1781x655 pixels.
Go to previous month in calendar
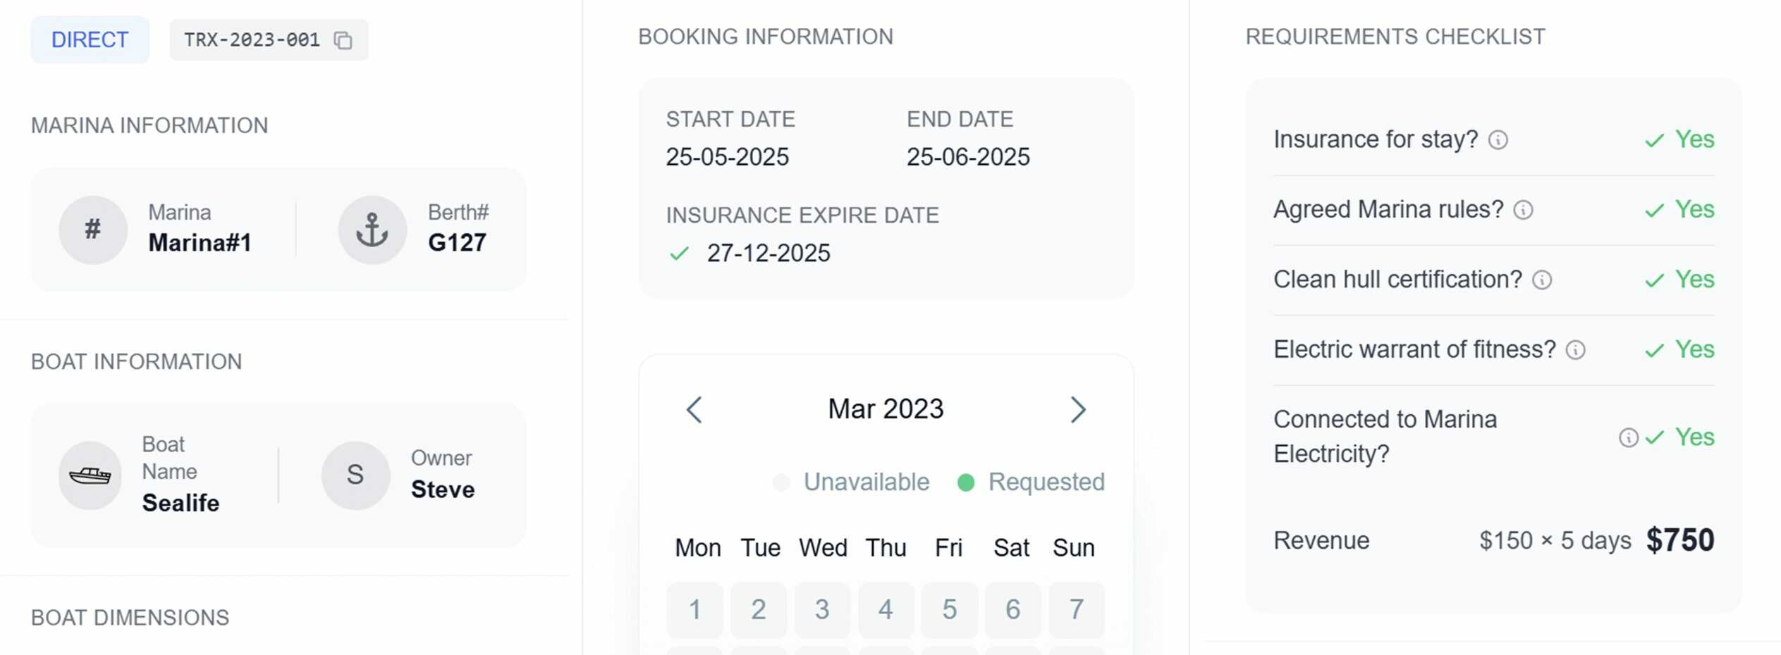(x=694, y=410)
